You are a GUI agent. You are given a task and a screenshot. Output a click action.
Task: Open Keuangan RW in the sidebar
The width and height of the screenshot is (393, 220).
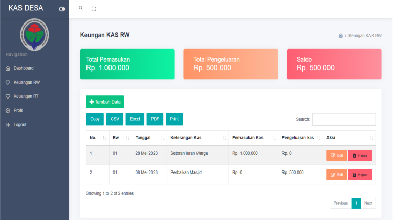tap(26, 82)
